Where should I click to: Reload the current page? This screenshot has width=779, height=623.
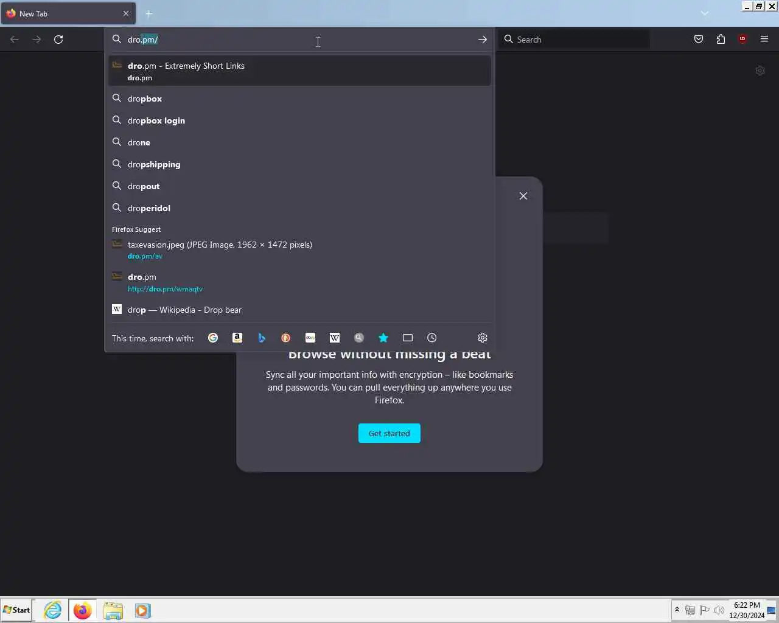click(x=58, y=40)
